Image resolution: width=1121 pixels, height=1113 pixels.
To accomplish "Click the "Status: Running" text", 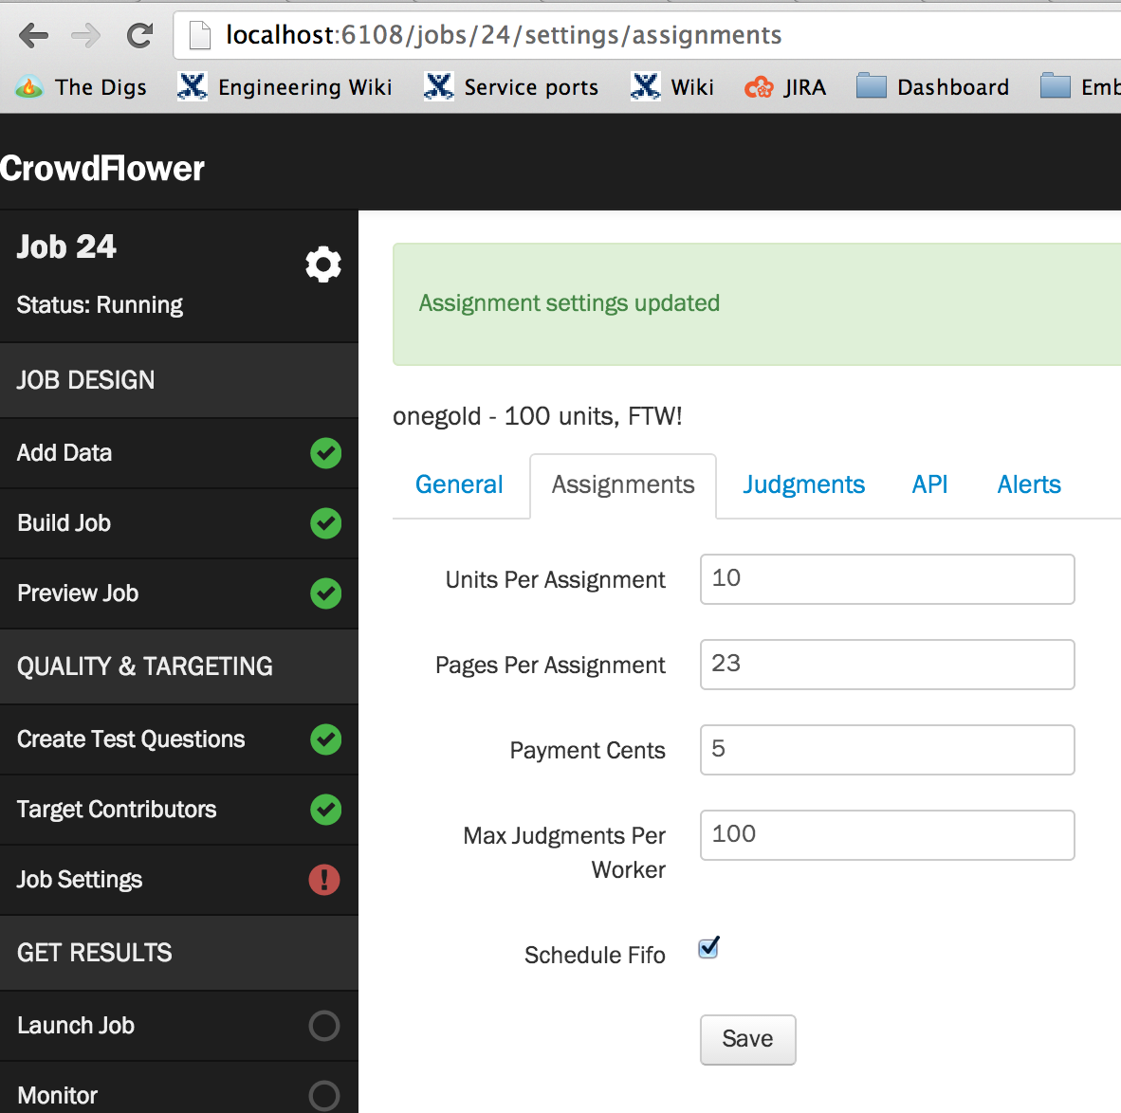I will pos(100,305).
